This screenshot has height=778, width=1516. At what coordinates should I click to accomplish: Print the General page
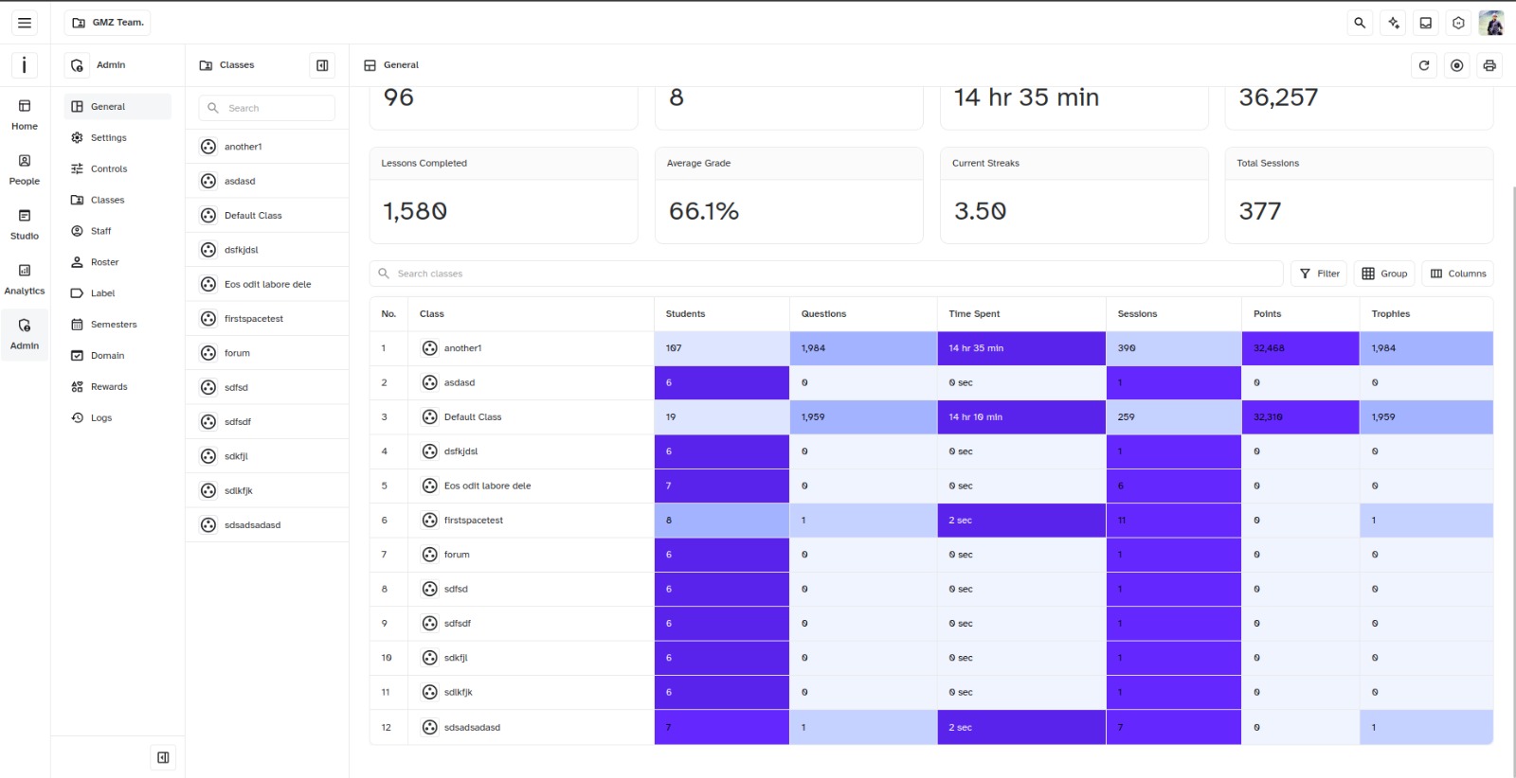coord(1489,65)
